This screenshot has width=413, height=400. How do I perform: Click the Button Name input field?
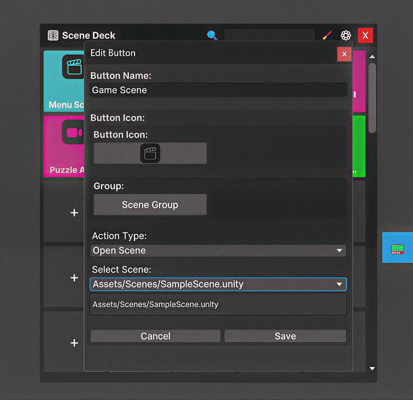pyautogui.click(x=218, y=90)
